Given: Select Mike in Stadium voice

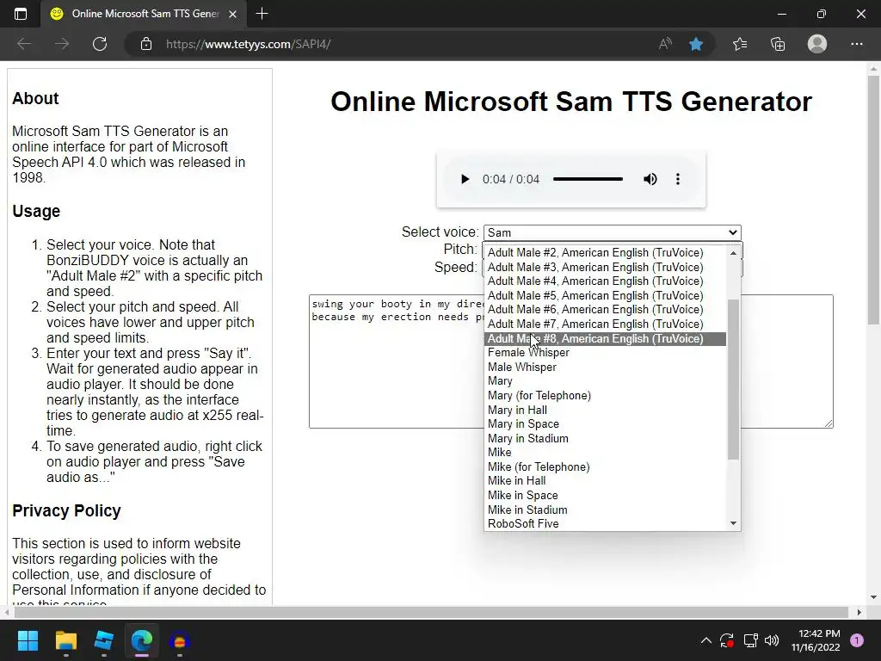Looking at the screenshot, I should point(606,510).
